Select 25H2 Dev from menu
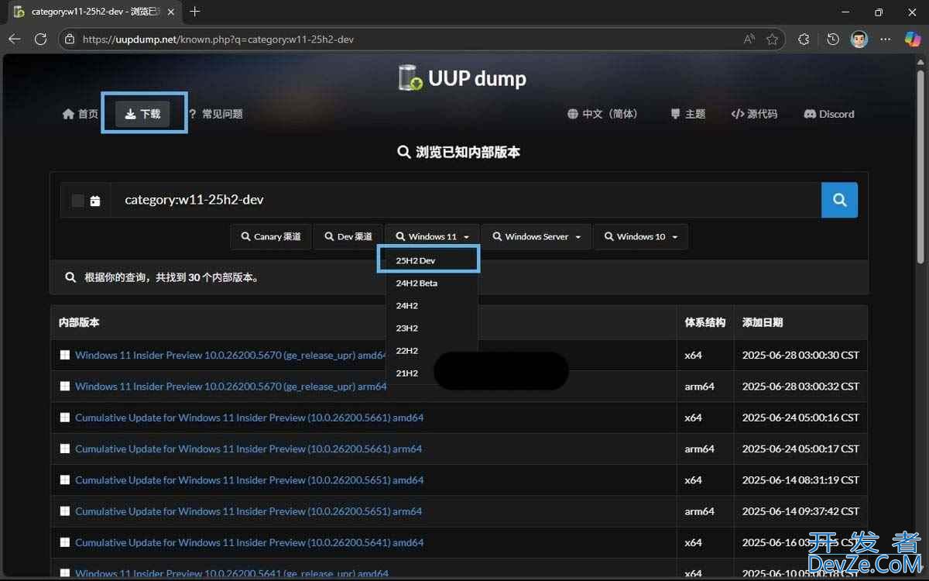Viewport: 929px width, 581px height. [x=431, y=260]
